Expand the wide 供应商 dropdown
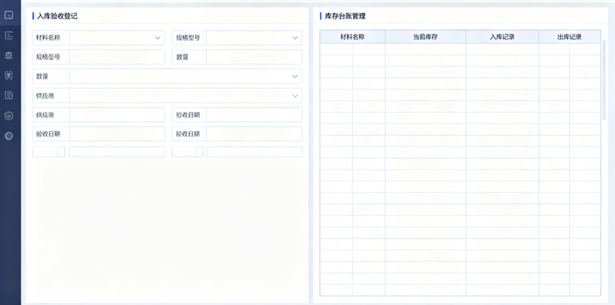 point(185,95)
